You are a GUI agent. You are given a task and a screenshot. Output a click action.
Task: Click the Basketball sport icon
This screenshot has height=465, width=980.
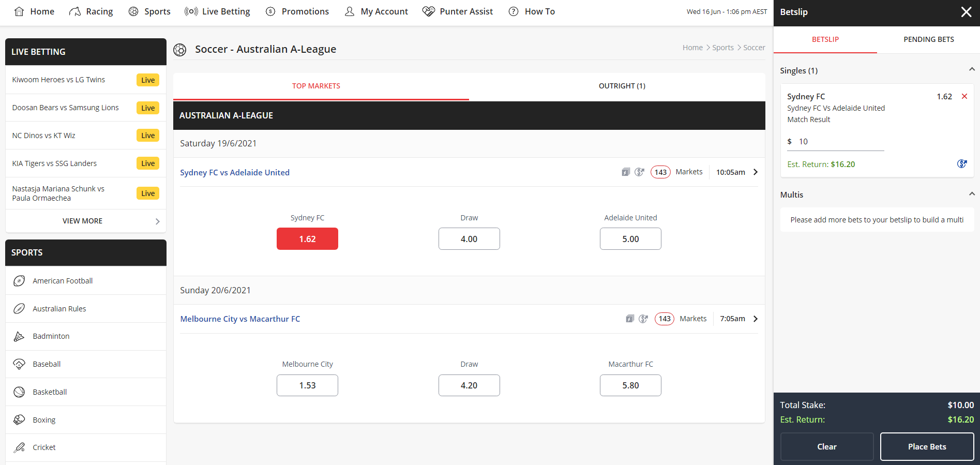point(19,392)
